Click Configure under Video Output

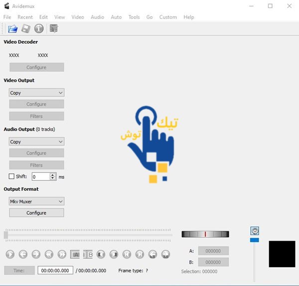click(x=36, y=104)
